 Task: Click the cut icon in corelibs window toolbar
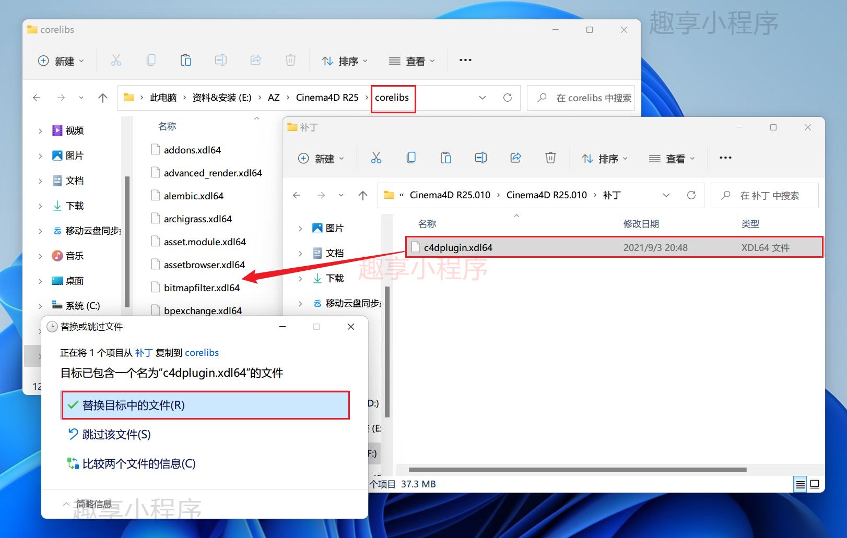(x=116, y=61)
